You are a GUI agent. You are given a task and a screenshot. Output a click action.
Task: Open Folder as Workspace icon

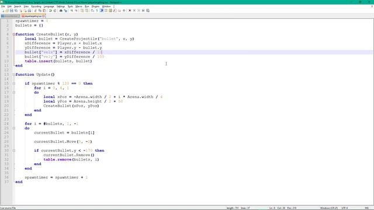point(119,10)
